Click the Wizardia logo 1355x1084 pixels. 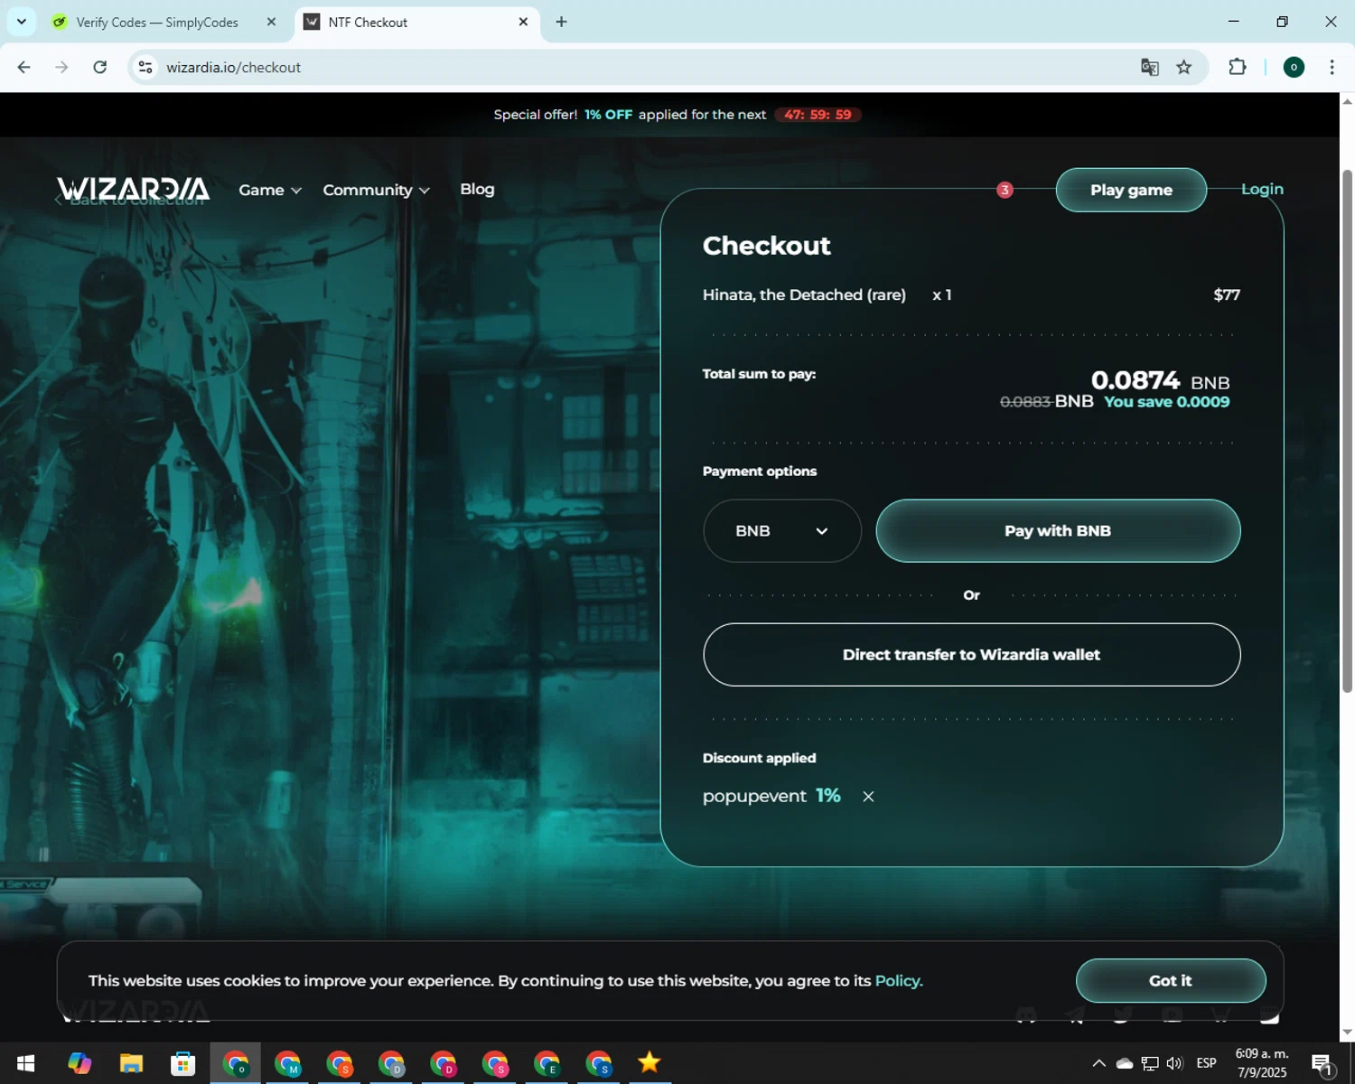click(x=134, y=189)
